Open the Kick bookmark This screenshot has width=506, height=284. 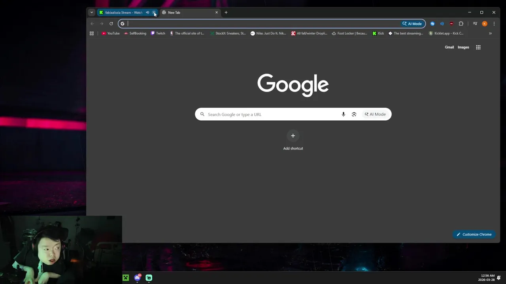pyautogui.click(x=378, y=34)
